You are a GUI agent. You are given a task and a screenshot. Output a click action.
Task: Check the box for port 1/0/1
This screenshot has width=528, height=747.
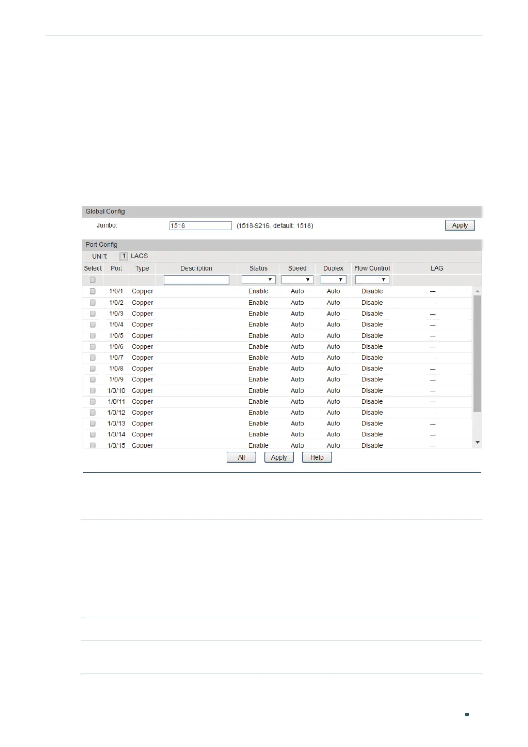(93, 291)
